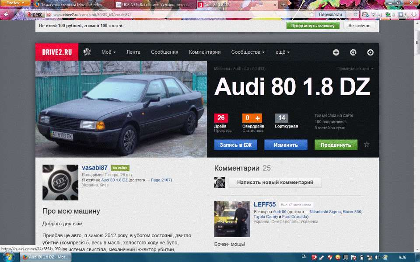420x262 pixels.
Task: Expand the Моё dropdown menu
Action: pos(108,52)
